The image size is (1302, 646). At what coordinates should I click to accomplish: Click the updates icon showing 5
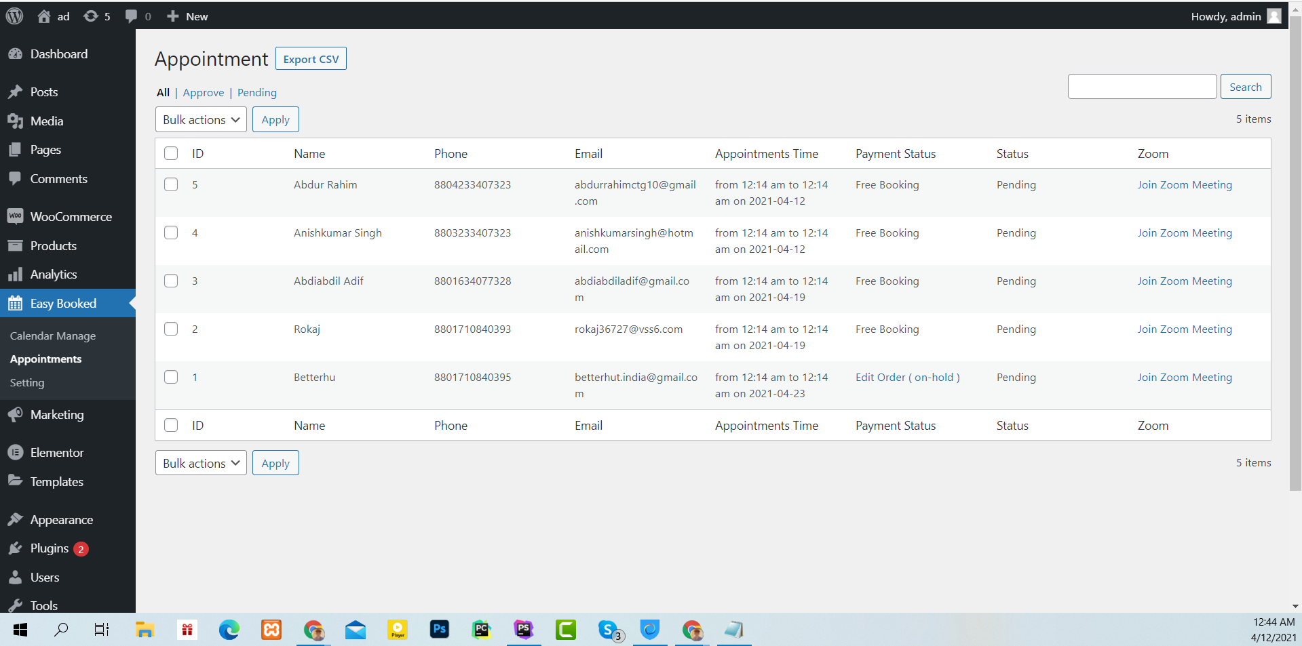(96, 16)
